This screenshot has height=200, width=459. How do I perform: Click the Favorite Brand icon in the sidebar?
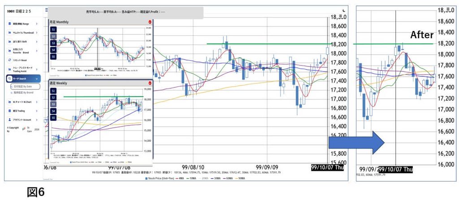(10, 51)
